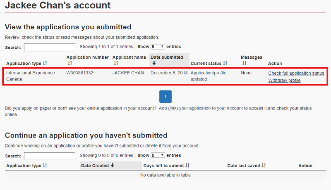Open Show entries dropdown for unsubmitted applications
The width and height of the screenshot is (331, 190).
pyautogui.click(x=158, y=155)
